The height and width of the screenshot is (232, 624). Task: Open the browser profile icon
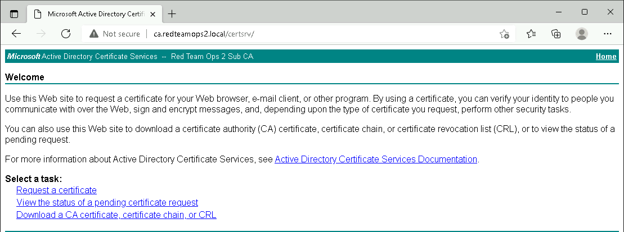point(582,34)
